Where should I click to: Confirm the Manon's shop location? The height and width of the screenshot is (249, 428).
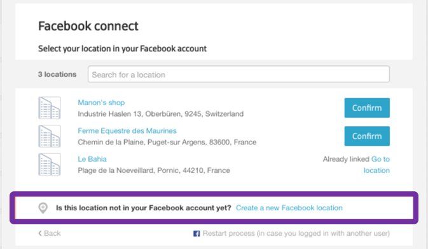[367, 108]
